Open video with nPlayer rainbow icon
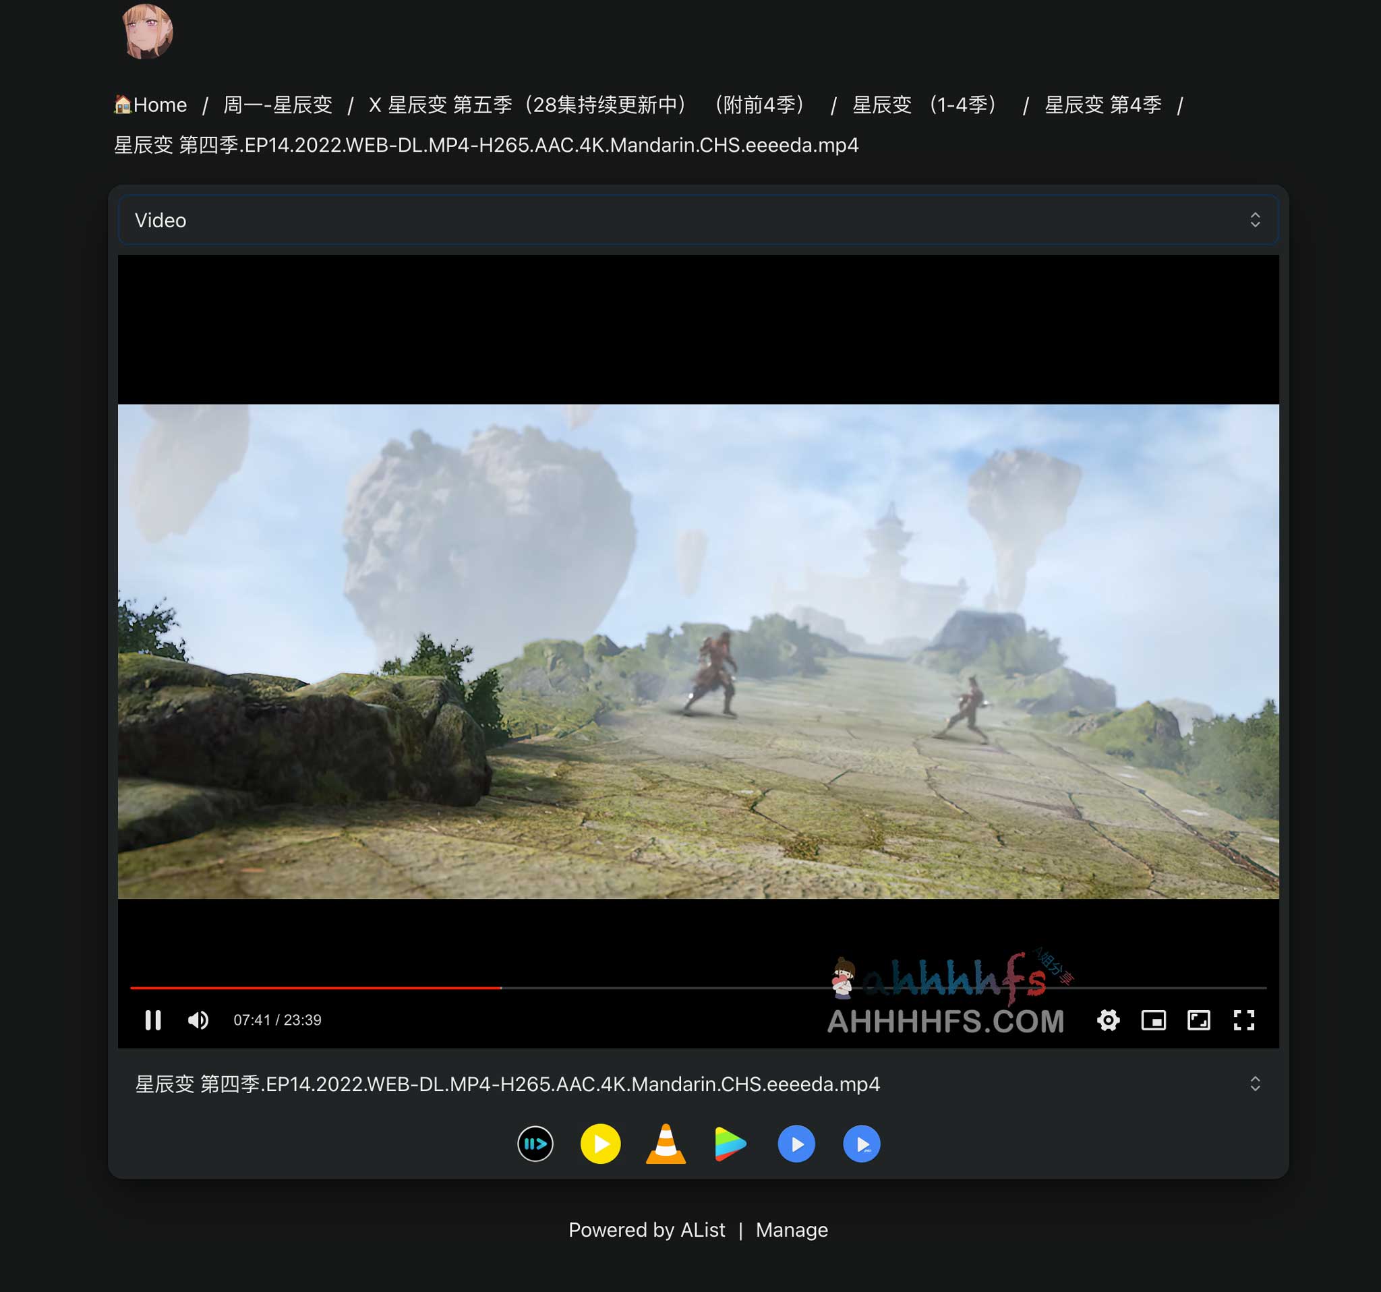This screenshot has height=1292, width=1381. tap(730, 1144)
